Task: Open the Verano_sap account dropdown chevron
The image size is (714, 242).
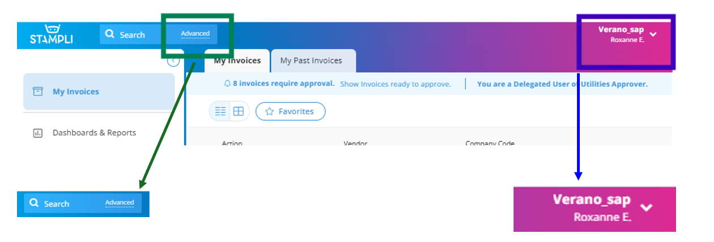Action: pos(653,34)
